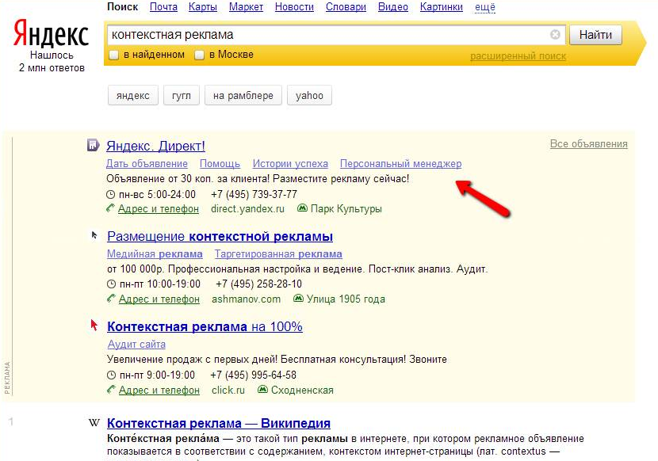This screenshot has width=658, height=461.
Task: Click the '2 млн ответов' results count
Action: click(x=52, y=67)
